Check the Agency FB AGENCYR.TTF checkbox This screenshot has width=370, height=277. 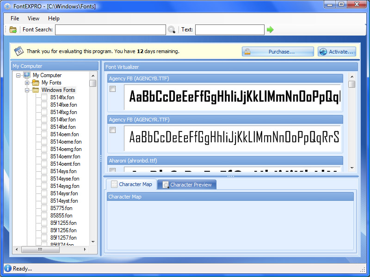tap(112, 130)
